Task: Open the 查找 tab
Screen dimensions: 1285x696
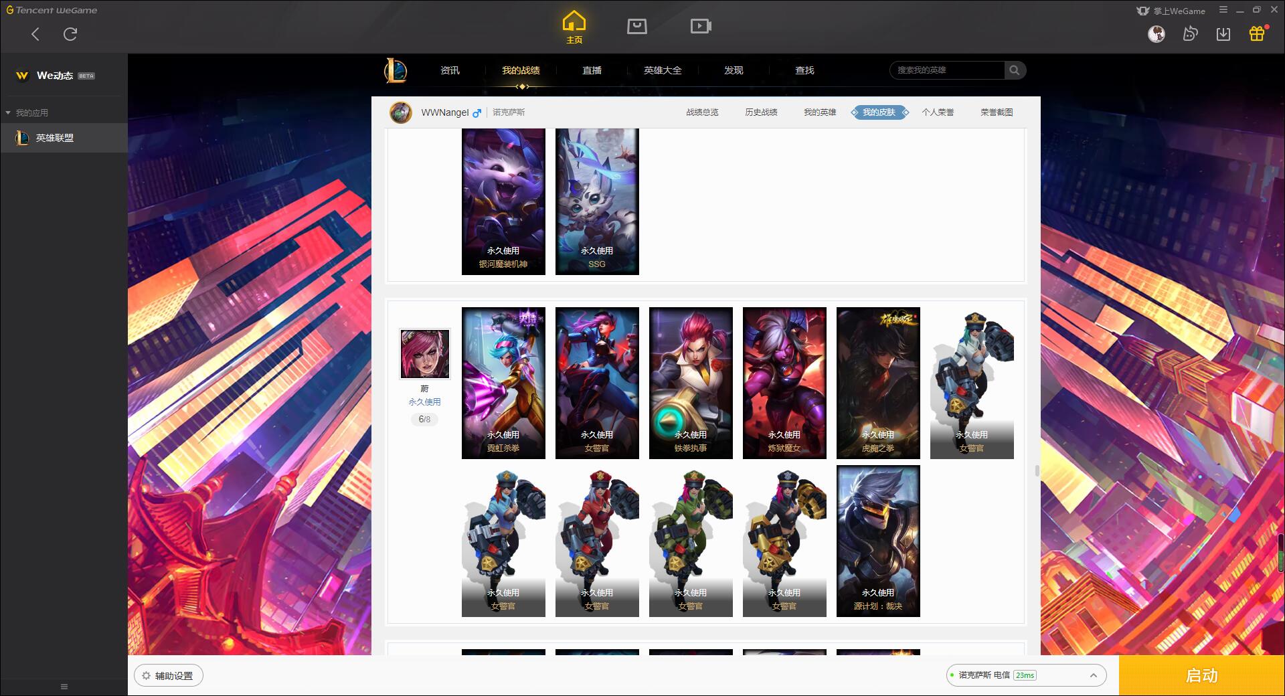Action: pyautogui.click(x=804, y=70)
